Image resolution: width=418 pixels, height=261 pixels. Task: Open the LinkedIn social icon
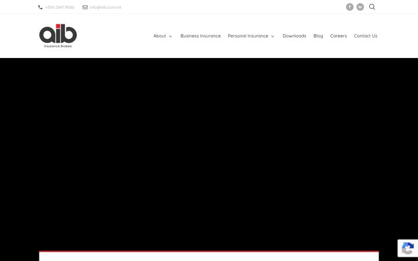tap(360, 7)
